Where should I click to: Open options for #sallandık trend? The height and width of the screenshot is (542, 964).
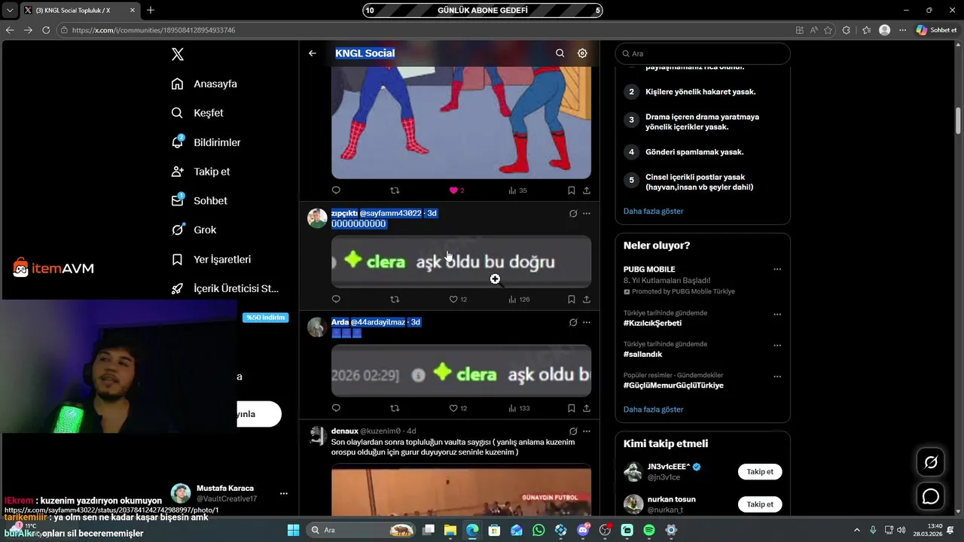point(777,346)
